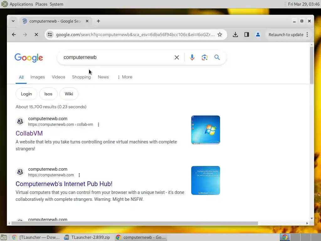The width and height of the screenshot is (321, 241).
Task: Open the tab search dropdown arrow
Action: click(x=13, y=21)
